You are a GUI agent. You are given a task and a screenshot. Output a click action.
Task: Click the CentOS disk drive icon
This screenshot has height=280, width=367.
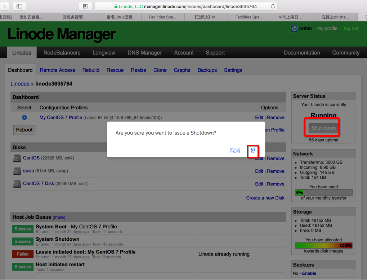coord(17,158)
